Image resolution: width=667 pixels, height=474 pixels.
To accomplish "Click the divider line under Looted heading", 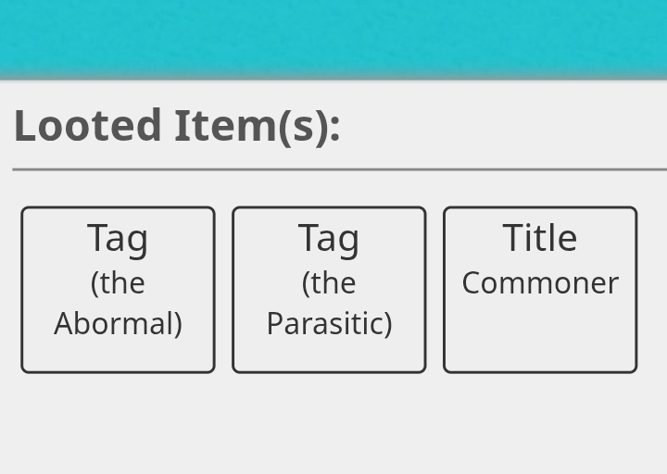I will tap(339, 169).
